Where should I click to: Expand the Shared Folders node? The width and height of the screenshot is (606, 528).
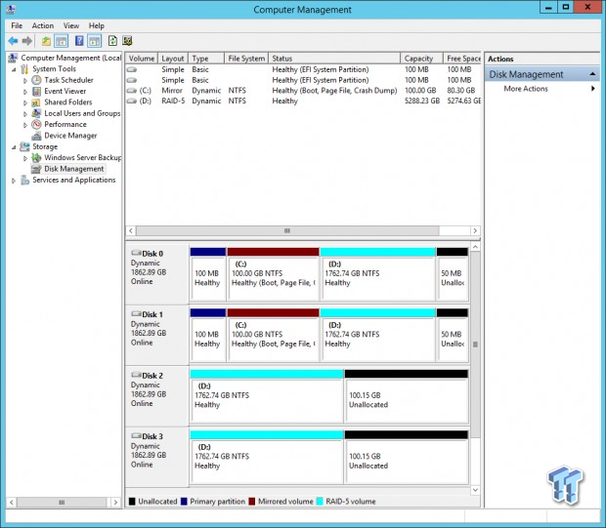click(25, 102)
